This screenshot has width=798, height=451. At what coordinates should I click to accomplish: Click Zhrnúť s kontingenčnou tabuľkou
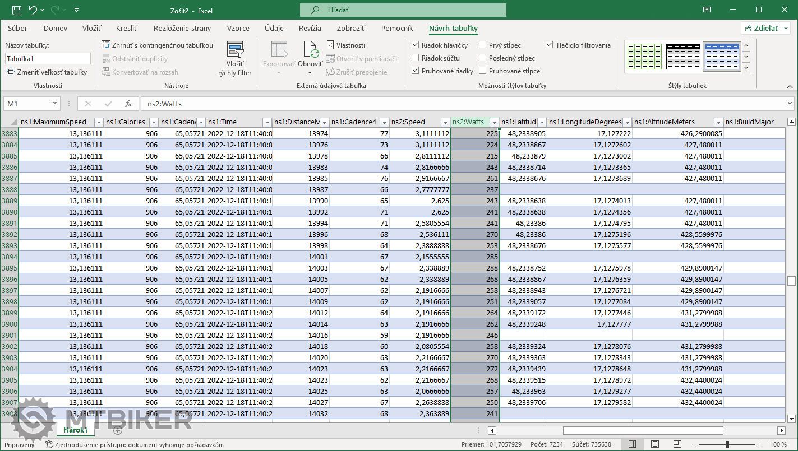coord(157,45)
